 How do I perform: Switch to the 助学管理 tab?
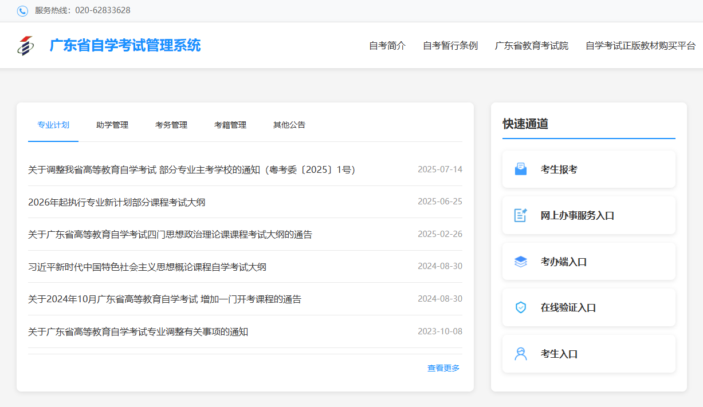coord(112,125)
